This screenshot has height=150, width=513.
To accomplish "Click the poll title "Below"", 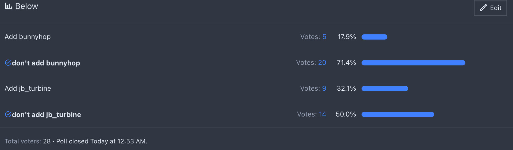I will (26, 6).
